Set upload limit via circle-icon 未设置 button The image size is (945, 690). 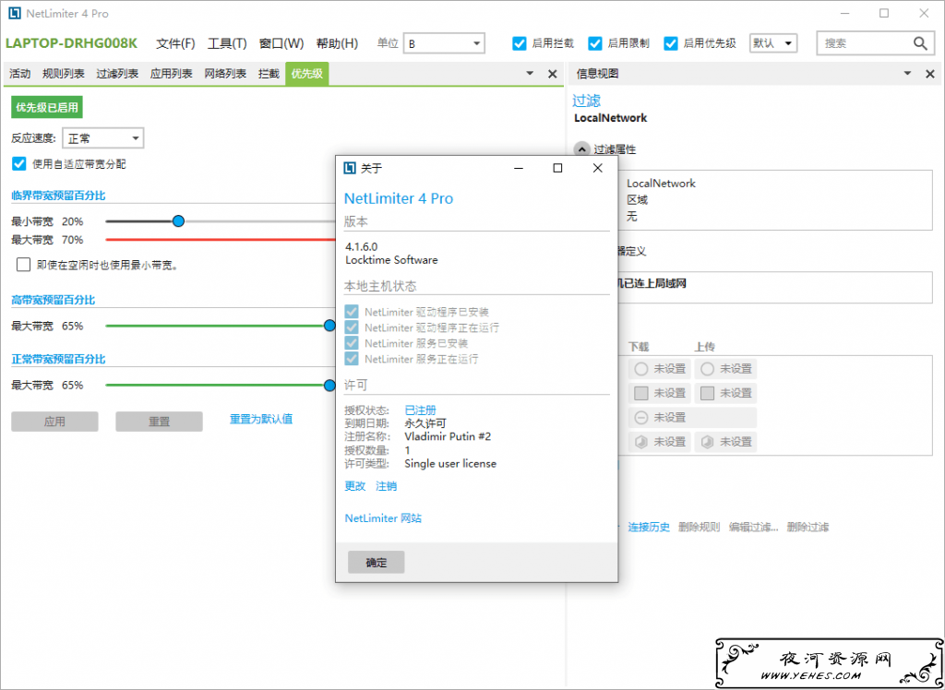tap(725, 369)
